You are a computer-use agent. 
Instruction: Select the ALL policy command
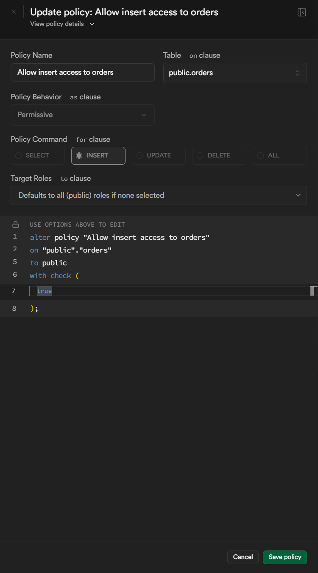pyautogui.click(x=279, y=155)
